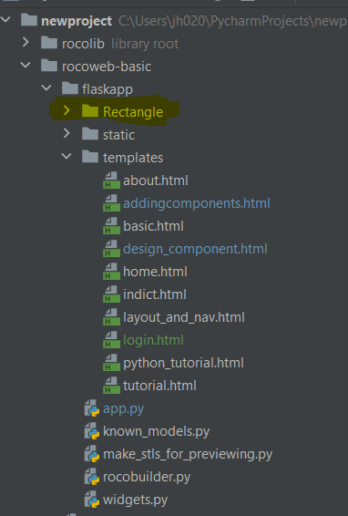The height and width of the screenshot is (516, 348).
Task: Collapse the flaskapp folder chevron
Action: (46, 88)
